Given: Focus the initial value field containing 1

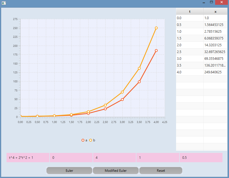Looking at the screenshot, I should click(x=158, y=157).
